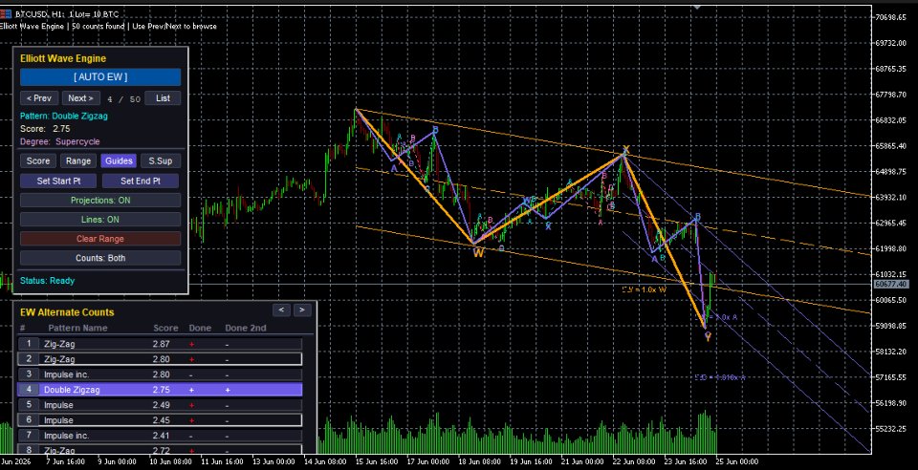
Task: Click the 66832.05 price axis label
Action: 890,120
